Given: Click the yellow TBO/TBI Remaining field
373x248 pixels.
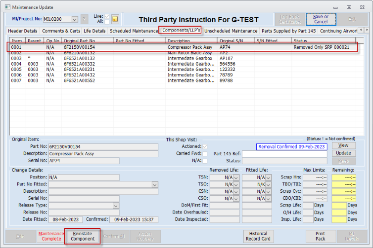Looking at the screenshot, I should pos(344,184).
